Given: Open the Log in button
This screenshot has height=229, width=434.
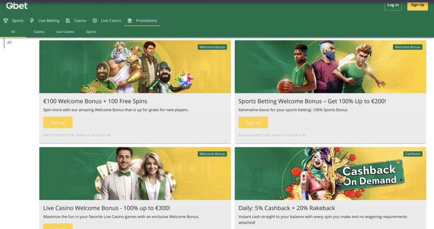Looking at the screenshot, I should [x=393, y=5].
